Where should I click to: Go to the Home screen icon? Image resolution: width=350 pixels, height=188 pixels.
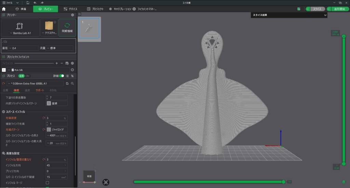4,9
